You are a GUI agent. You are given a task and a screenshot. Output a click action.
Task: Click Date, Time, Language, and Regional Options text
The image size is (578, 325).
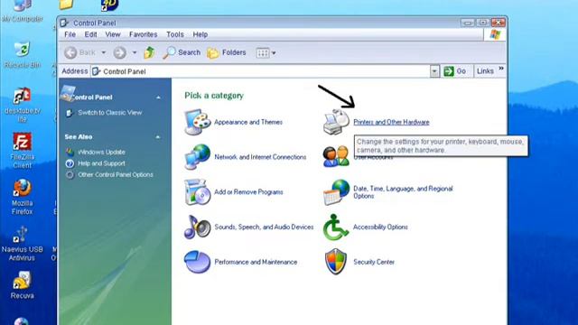[x=403, y=192]
